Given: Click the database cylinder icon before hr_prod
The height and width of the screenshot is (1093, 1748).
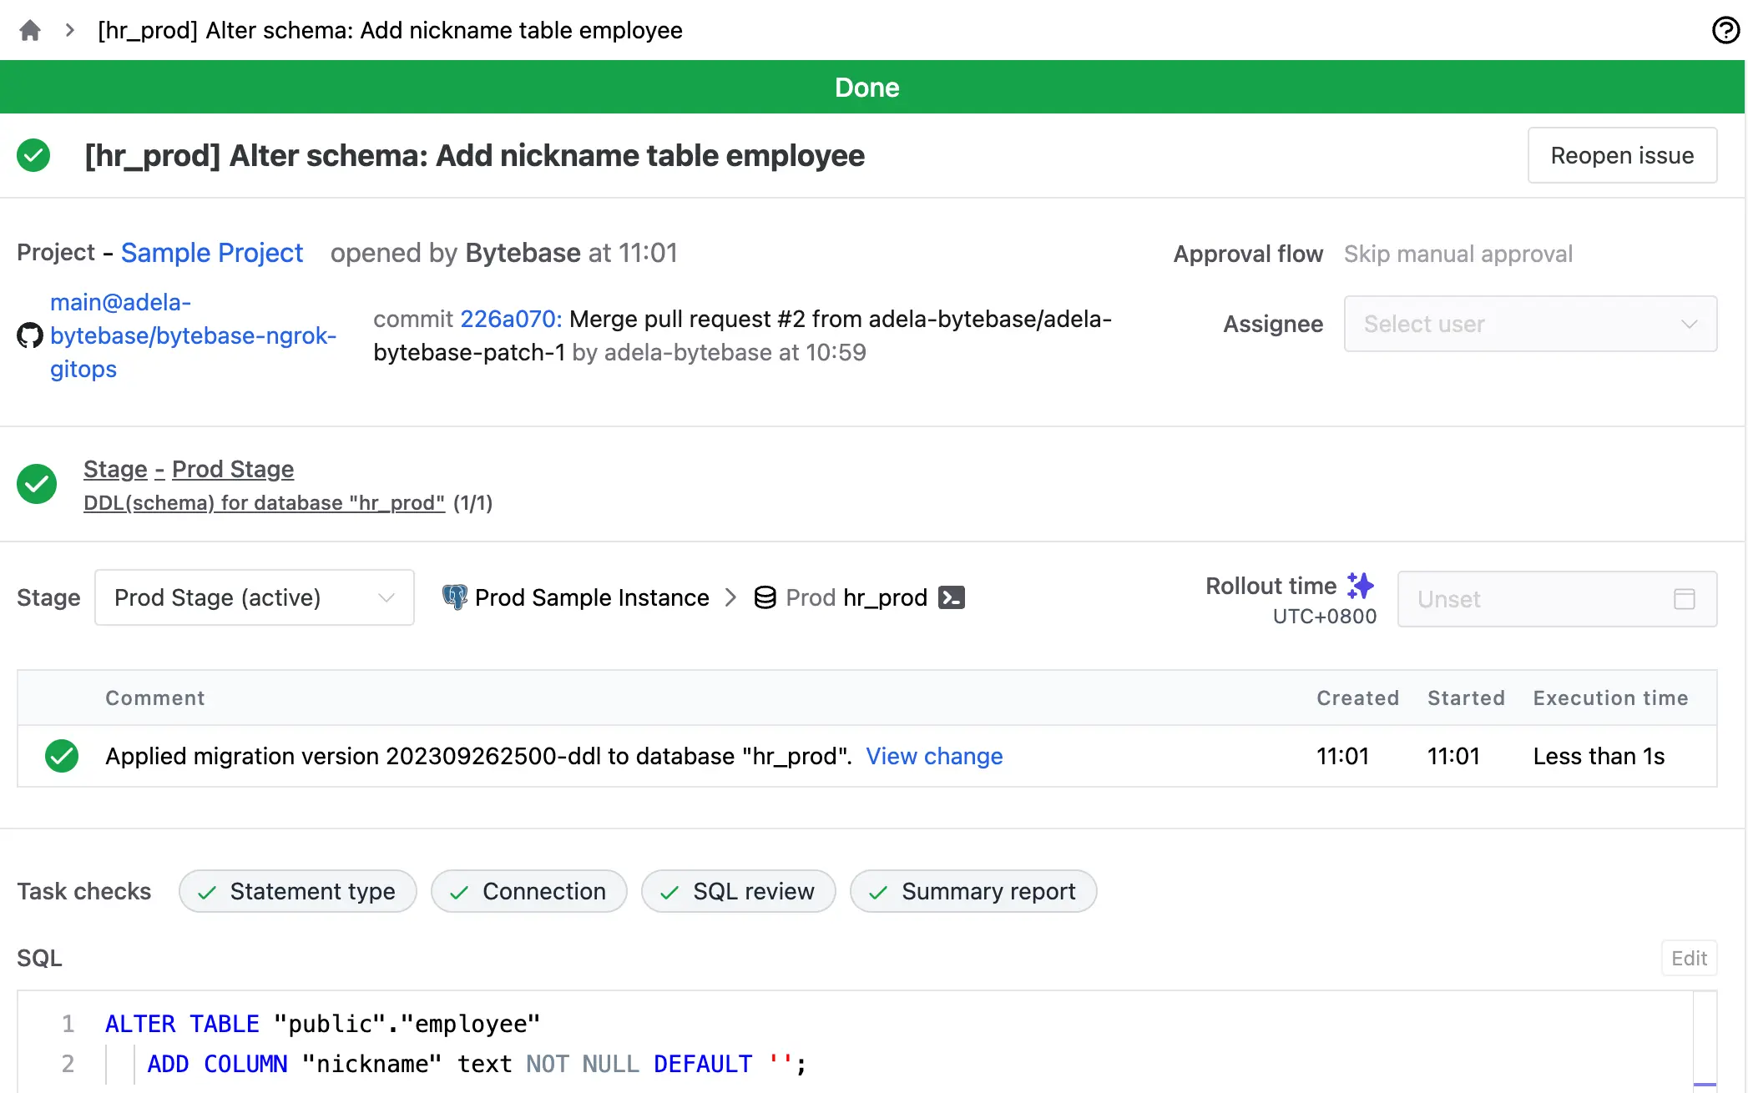Looking at the screenshot, I should [x=765, y=597].
